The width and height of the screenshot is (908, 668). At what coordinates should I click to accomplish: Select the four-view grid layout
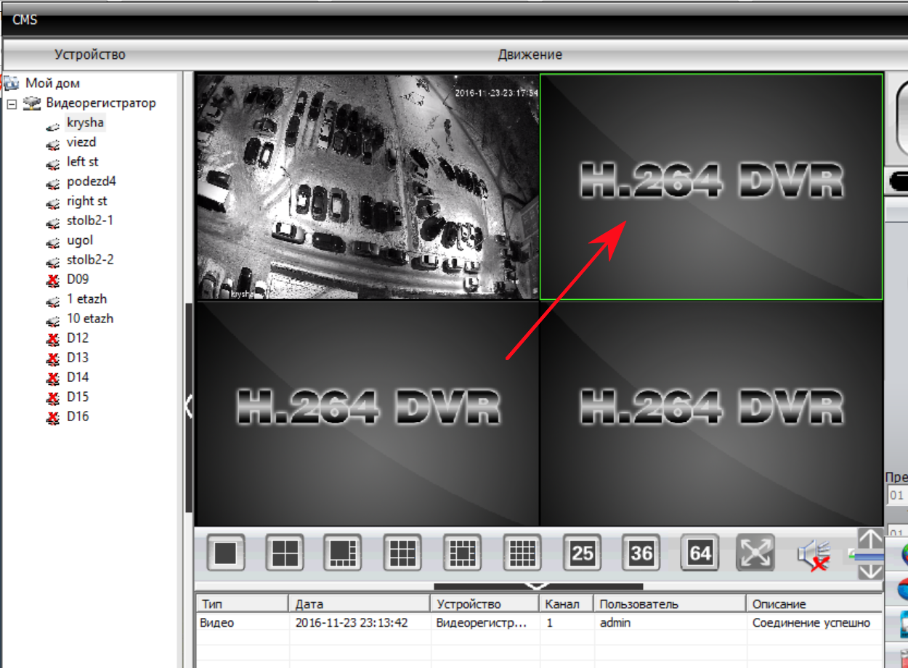pyautogui.click(x=285, y=553)
